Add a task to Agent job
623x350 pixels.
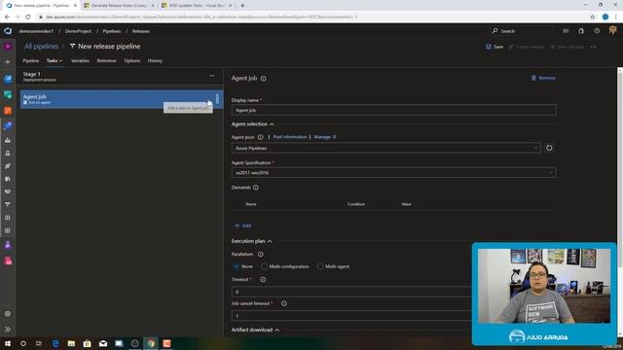pos(209,99)
